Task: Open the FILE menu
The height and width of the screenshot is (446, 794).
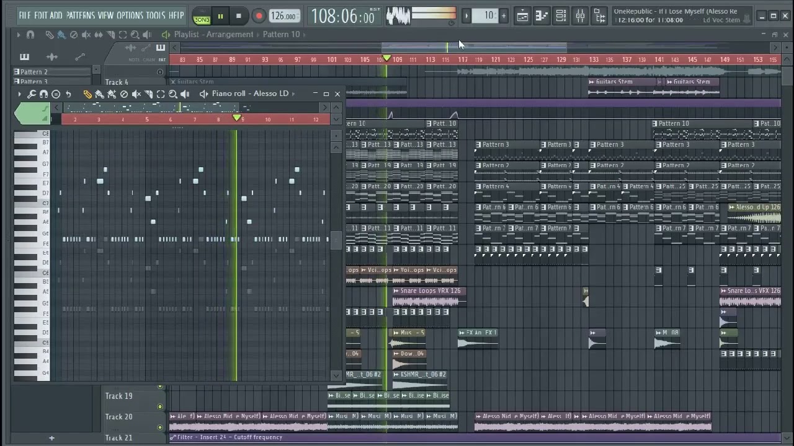Action: point(25,15)
